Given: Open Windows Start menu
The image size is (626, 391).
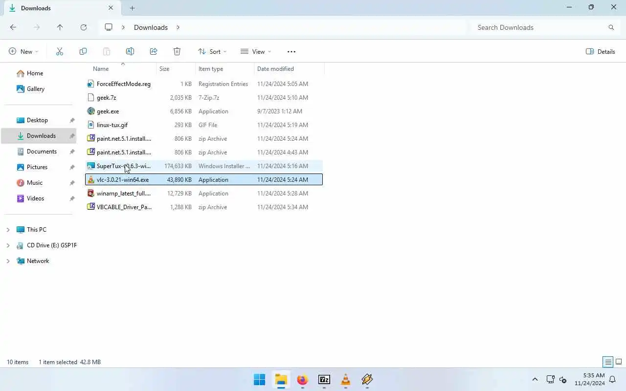Looking at the screenshot, I should (x=259, y=379).
